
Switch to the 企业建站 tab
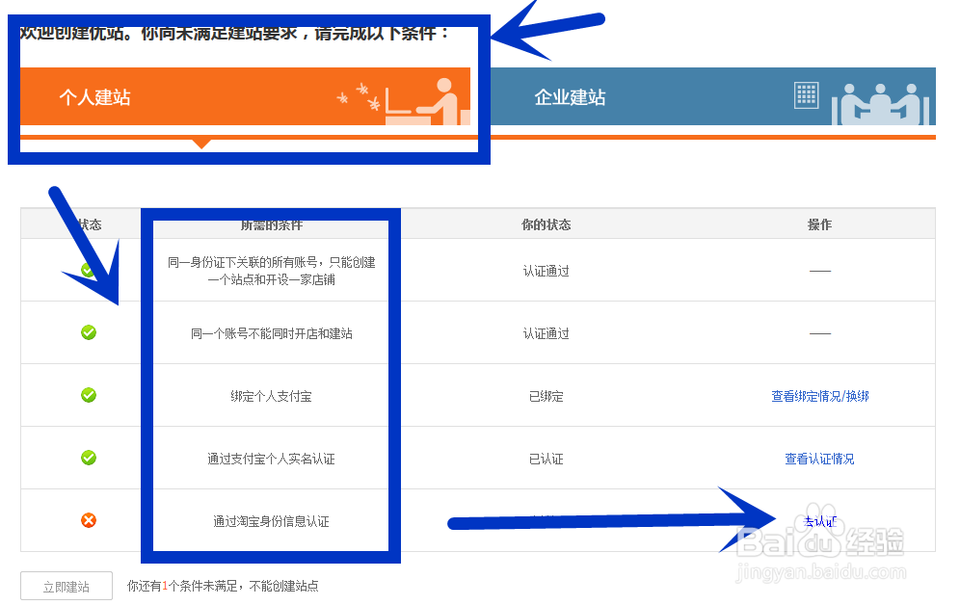click(x=713, y=96)
